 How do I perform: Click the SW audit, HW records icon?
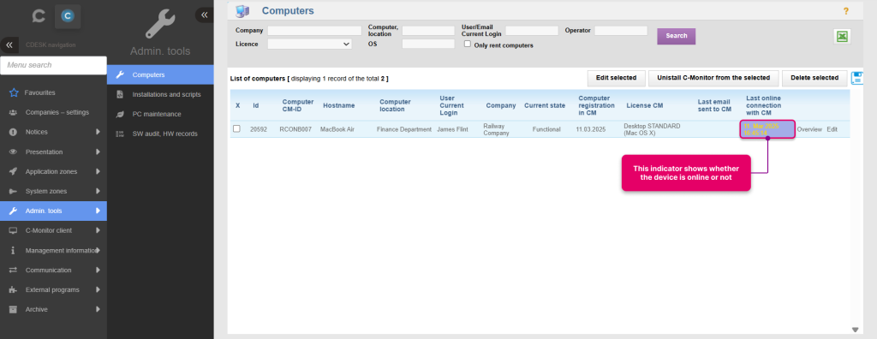pos(120,134)
